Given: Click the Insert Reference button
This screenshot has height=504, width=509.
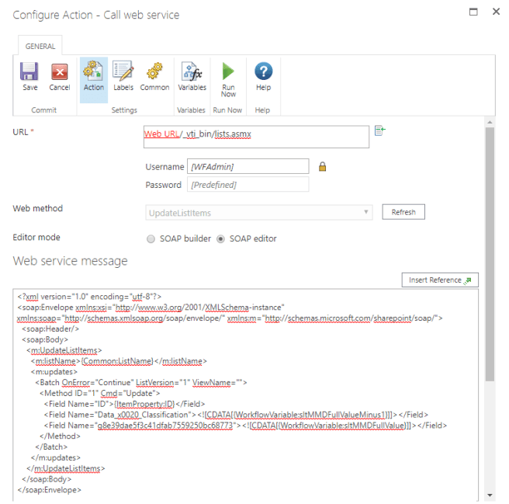Looking at the screenshot, I should coord(440,280).
